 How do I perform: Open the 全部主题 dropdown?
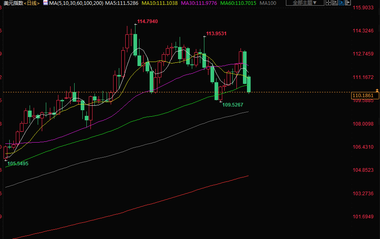coord(305,3)
